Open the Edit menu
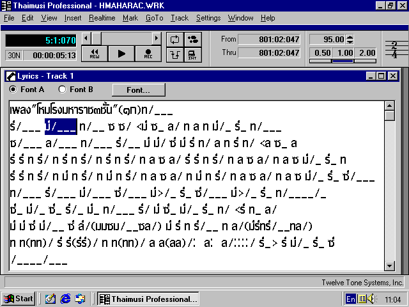This screenshot has height=307, width=409. [x=27, y=18]
